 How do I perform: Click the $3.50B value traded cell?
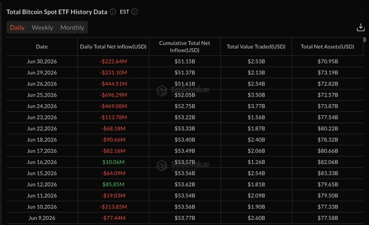(x=256, y=95)
